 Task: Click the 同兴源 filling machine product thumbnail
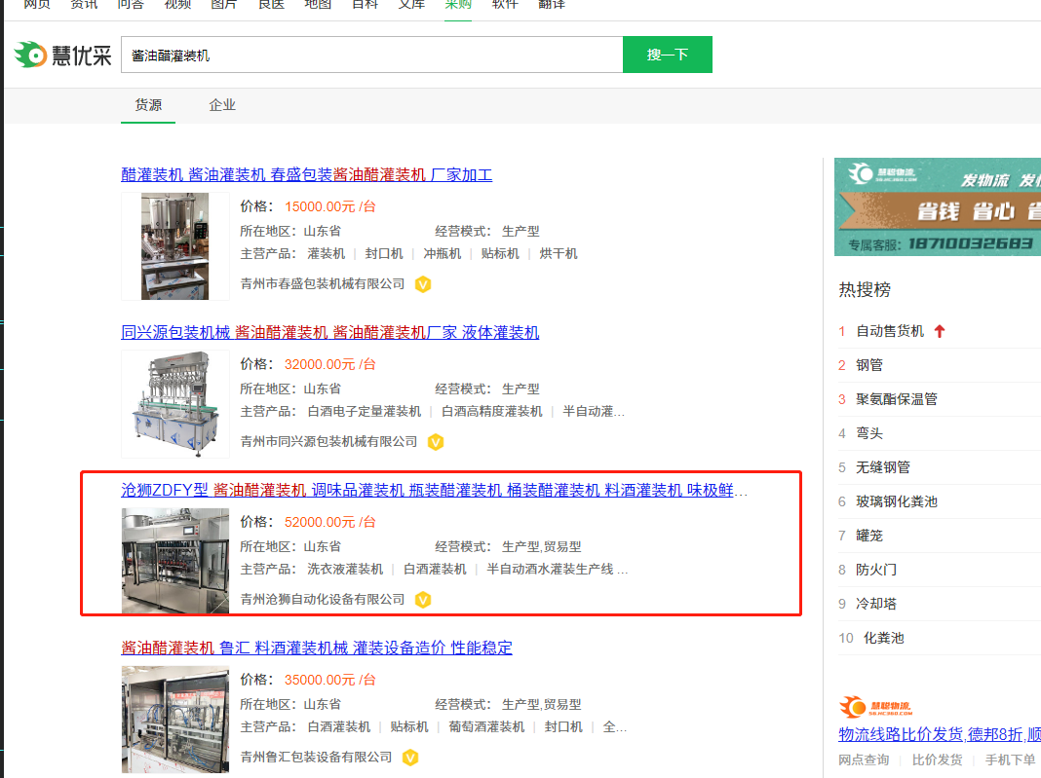tap(175, 404)
